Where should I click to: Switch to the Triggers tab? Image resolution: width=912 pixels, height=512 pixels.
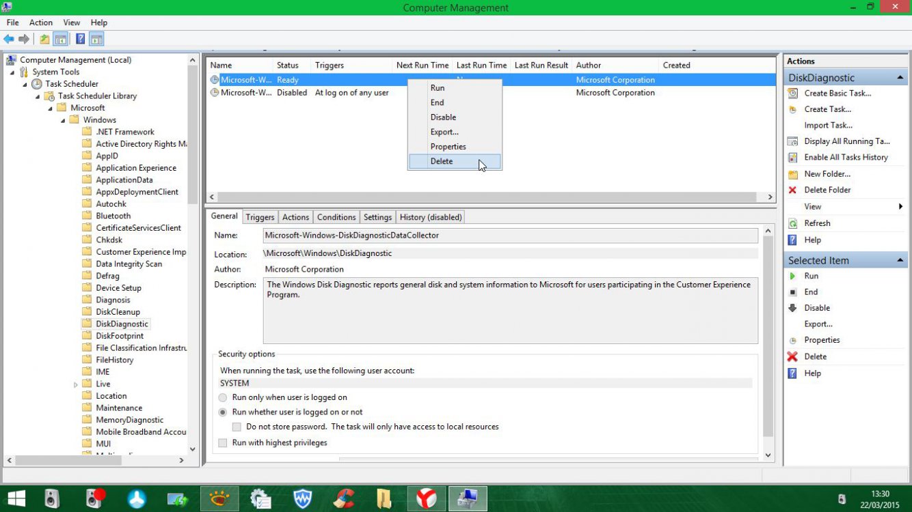(x=260, y=217)
